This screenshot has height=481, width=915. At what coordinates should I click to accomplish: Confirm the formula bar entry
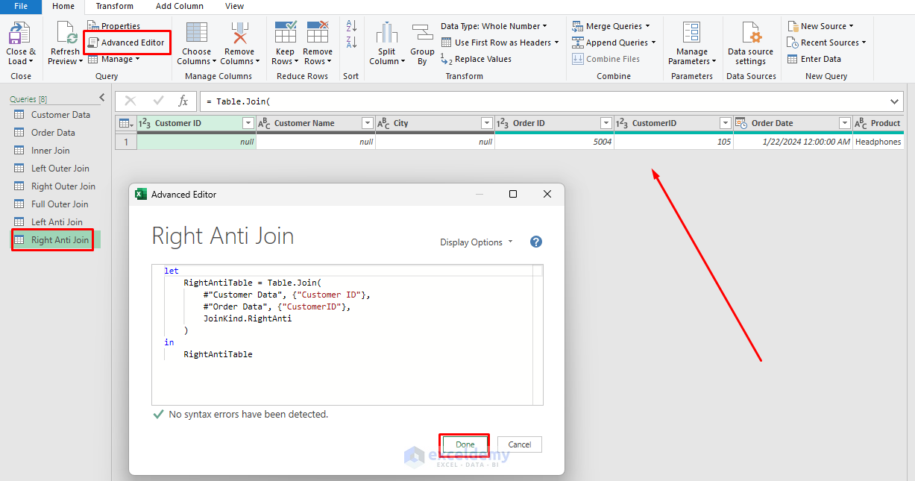click(158, 101)
